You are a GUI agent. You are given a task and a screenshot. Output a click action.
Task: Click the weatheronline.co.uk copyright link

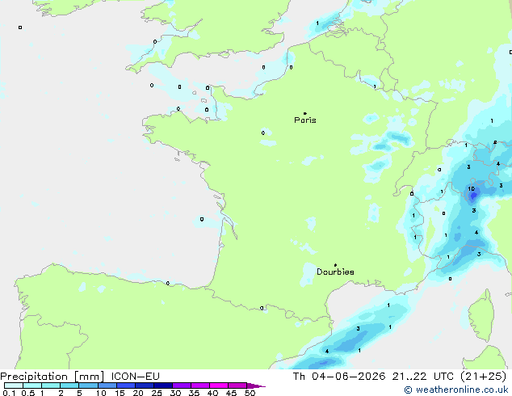(x=455, y=390)
